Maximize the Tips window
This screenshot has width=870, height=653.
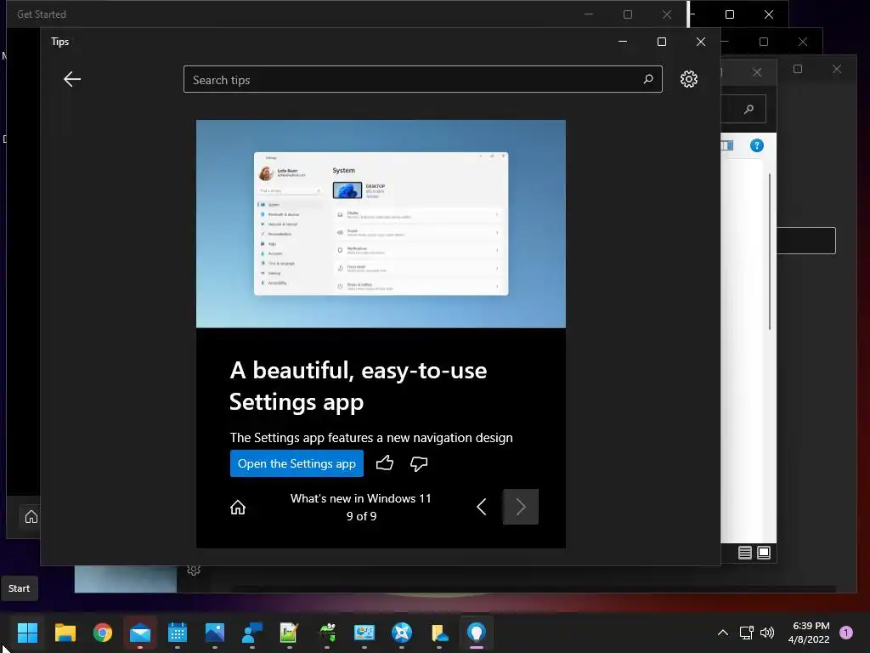[661, 42]
